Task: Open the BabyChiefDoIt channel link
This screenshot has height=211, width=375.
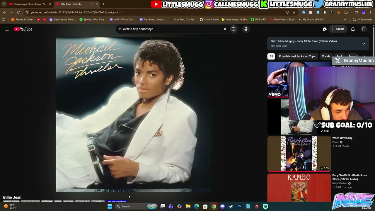Action: click(340, 183)
